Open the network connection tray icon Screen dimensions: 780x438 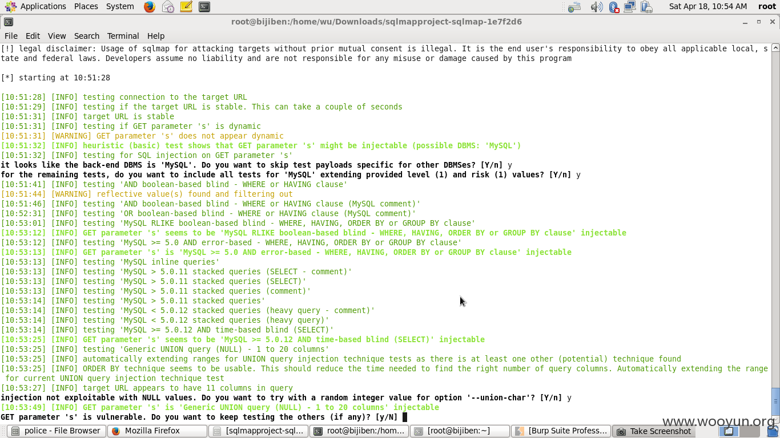(x=630, y=7)
